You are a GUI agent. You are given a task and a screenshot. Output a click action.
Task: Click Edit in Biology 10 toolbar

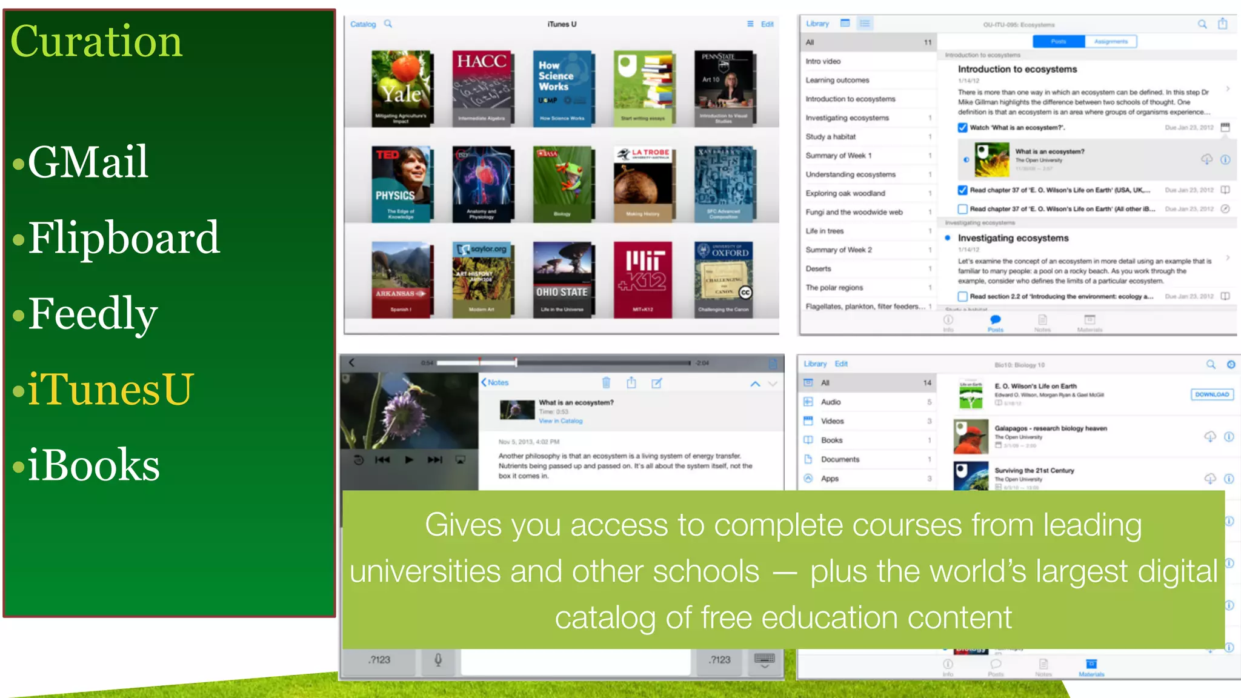841,364
